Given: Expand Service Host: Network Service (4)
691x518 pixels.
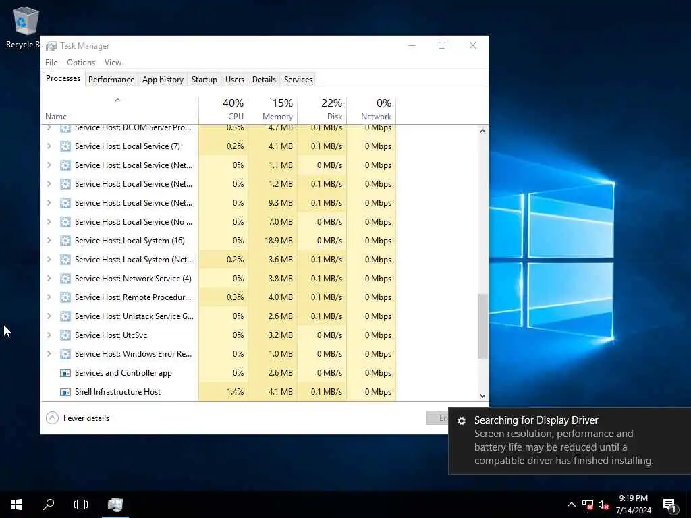Looking at the screenshot, I should 49,278.
